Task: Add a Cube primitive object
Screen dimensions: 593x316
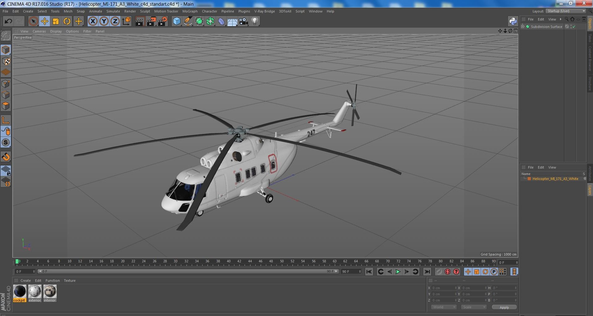Action: (x=177, y=21)
